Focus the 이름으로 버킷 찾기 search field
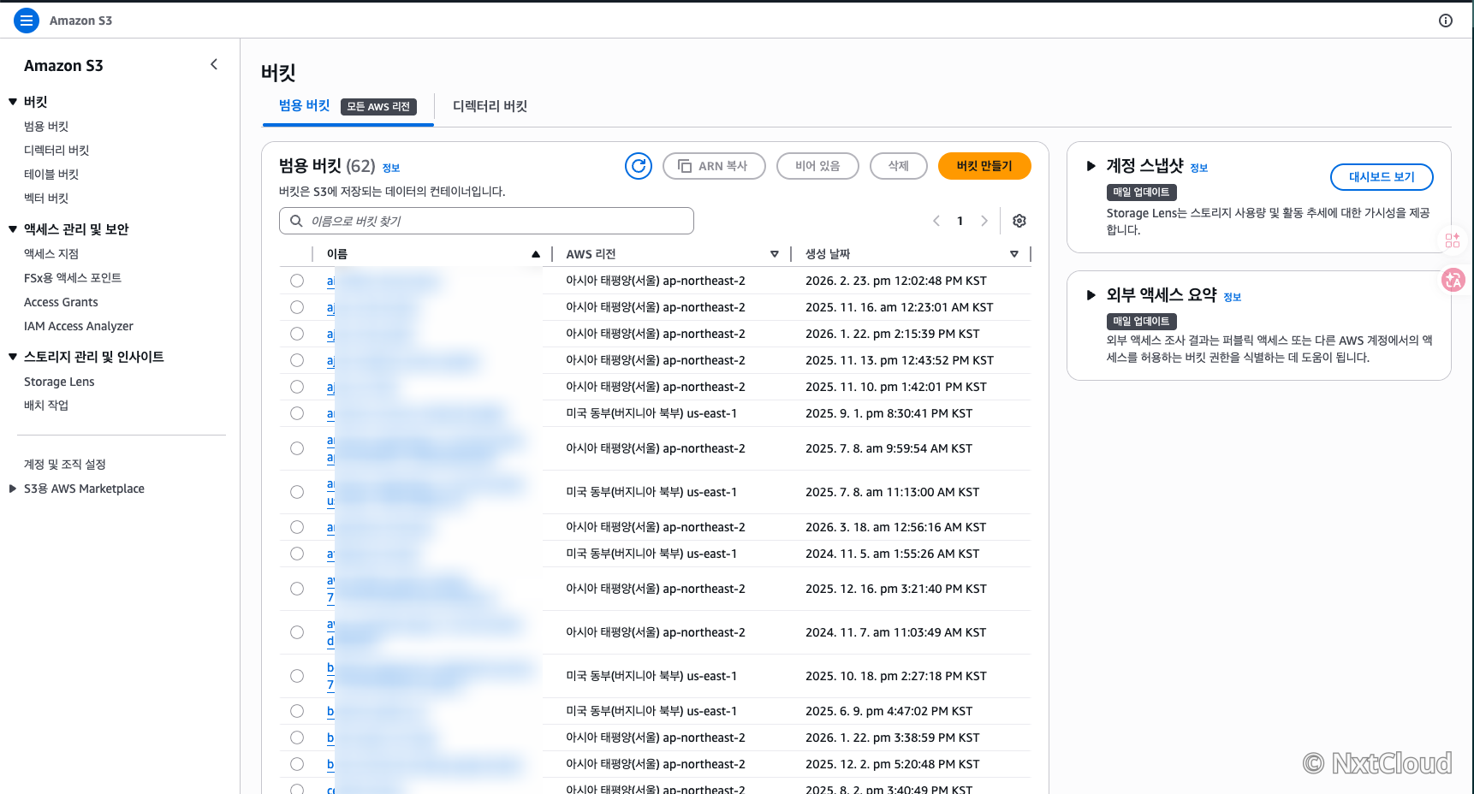Viewport: 1474px width, 794px height. coord(486,221)
